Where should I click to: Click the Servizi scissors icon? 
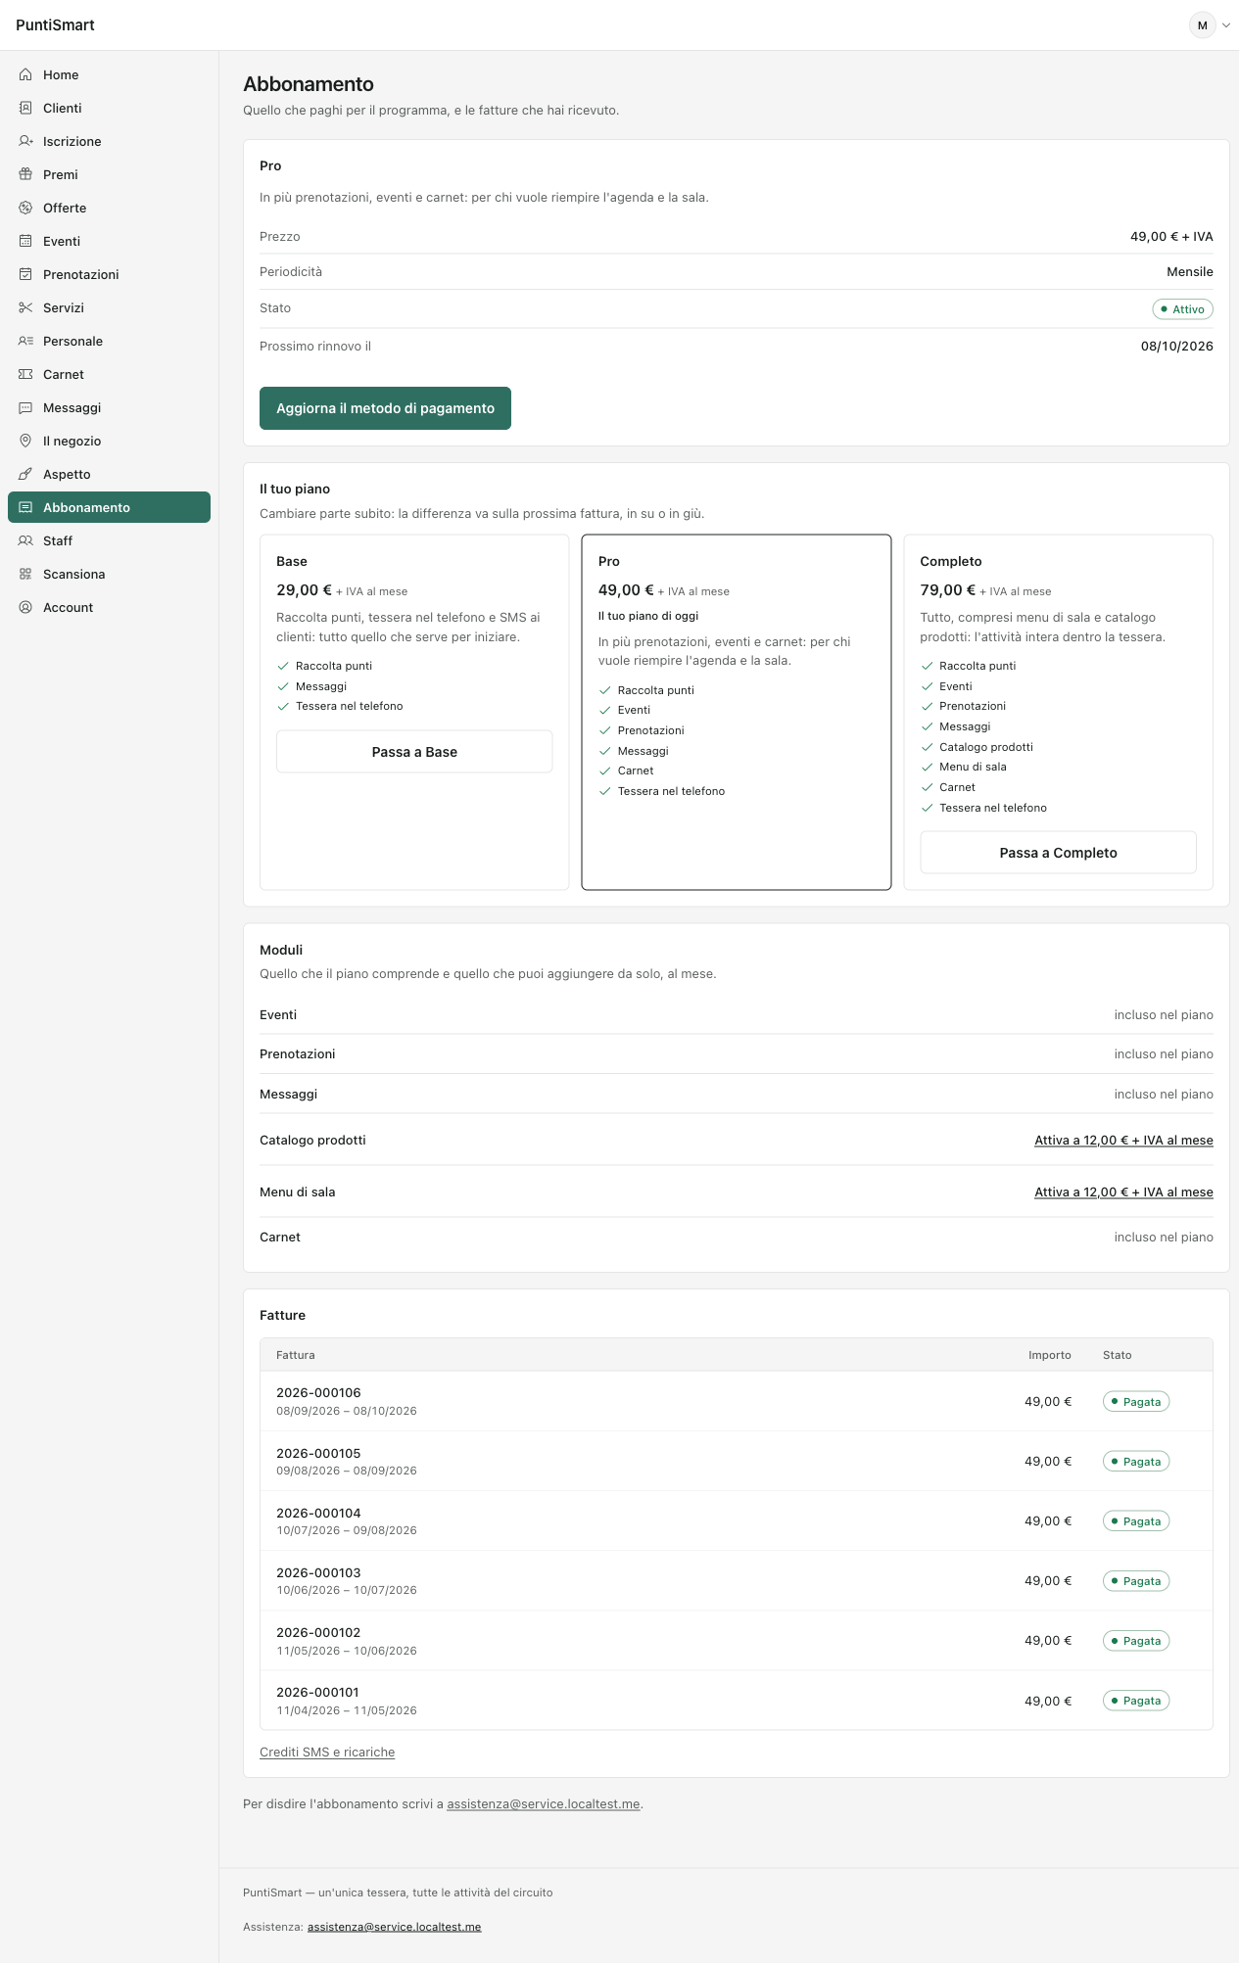pyautogui.click(x=25, y=307)
